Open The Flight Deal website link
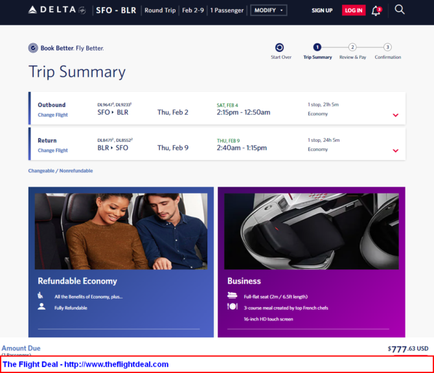Screen dimensions: 434x373 (x=116, y=364)
